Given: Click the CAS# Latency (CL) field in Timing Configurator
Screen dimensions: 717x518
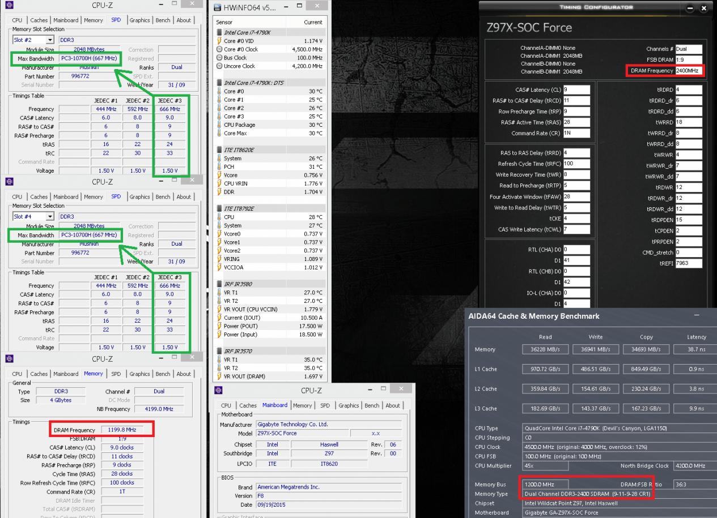Looking at the screenshot, I should (x=576, y=89).
